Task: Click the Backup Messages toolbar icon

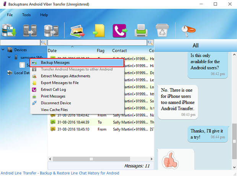Action: coord(9,30)
